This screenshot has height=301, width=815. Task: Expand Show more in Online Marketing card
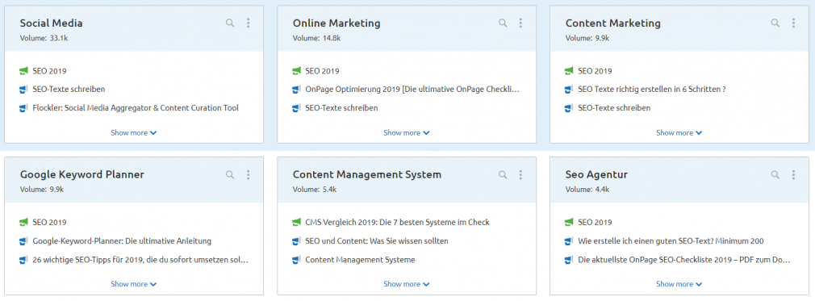click(x=407, y=132)
